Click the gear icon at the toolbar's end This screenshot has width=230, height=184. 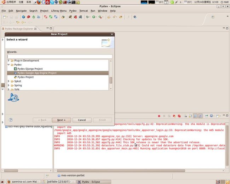click(135, 17)
